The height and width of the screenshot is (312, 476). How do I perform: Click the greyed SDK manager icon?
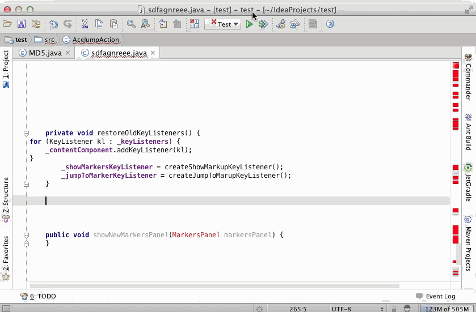313,24
